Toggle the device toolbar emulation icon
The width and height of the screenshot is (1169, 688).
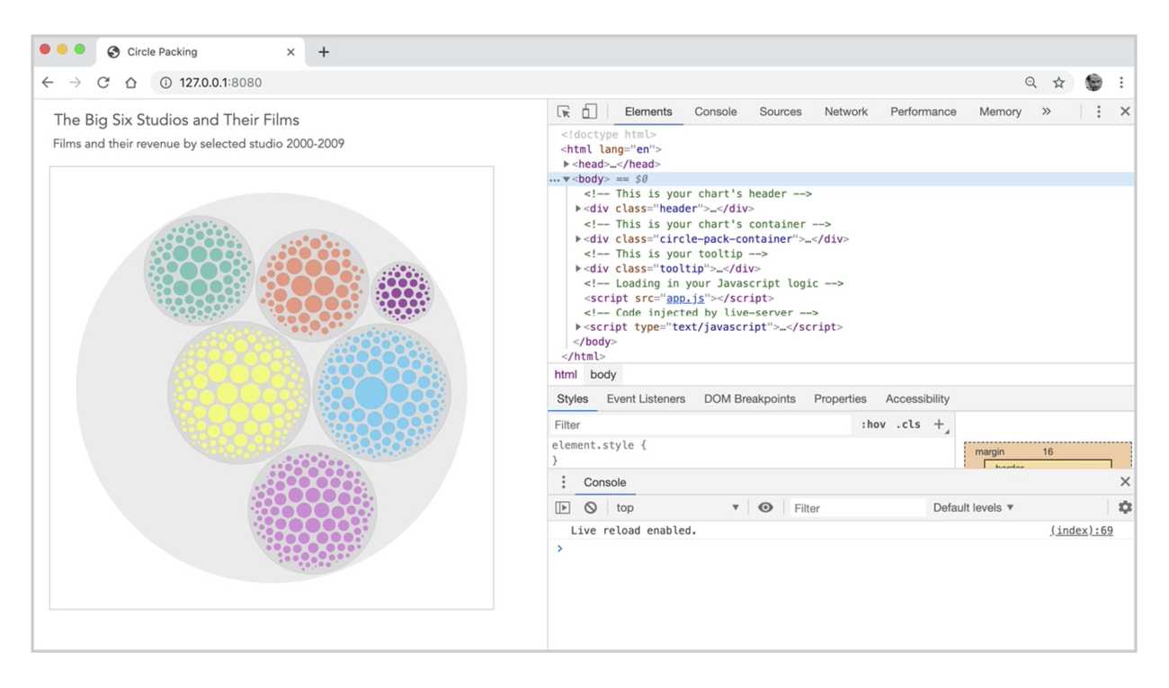pos(589,111)
